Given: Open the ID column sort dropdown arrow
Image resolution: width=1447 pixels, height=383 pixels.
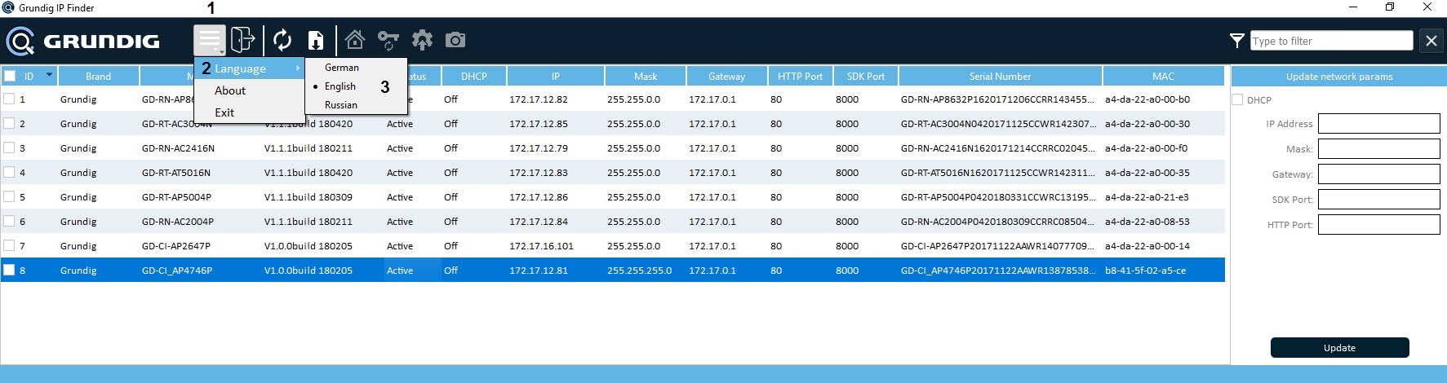Looking at the screenshot, I should point(49,75).
